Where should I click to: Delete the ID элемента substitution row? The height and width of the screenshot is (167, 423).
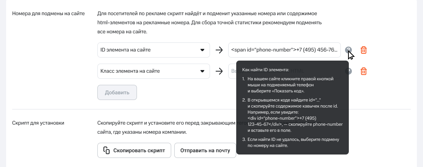pyautogui.click(x=364, y=50)
